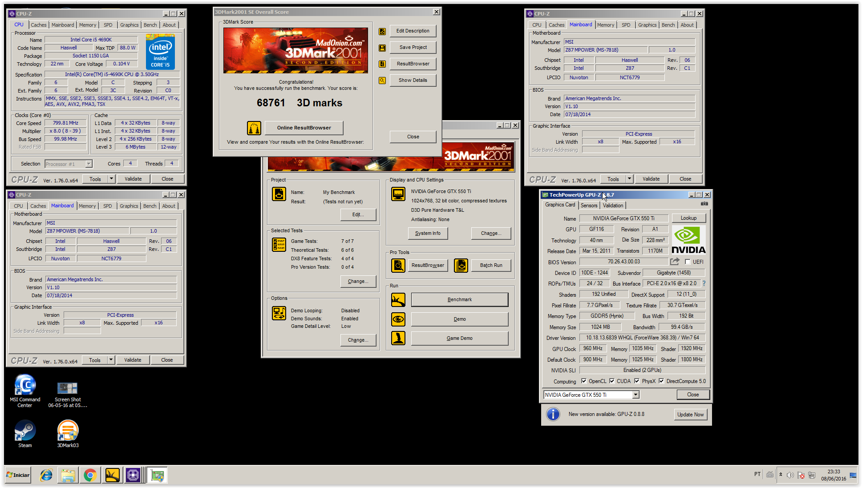Screen dimensions: 862x488
Task: Open SPD tab in bottom-left CPU-Z
Action: 108,206
